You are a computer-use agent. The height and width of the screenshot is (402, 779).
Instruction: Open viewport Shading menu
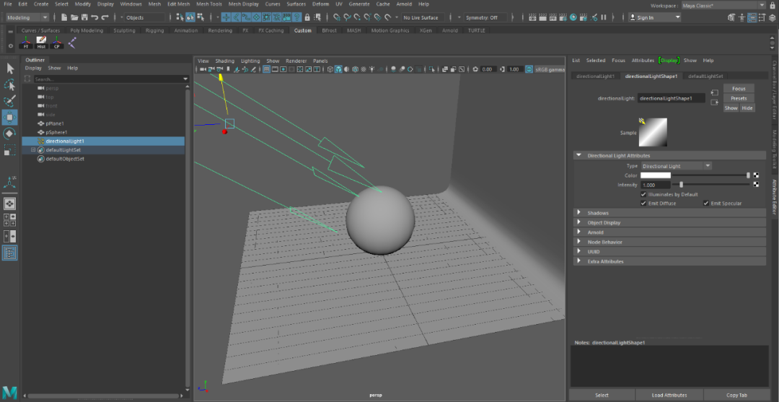(x=224, y=61)
